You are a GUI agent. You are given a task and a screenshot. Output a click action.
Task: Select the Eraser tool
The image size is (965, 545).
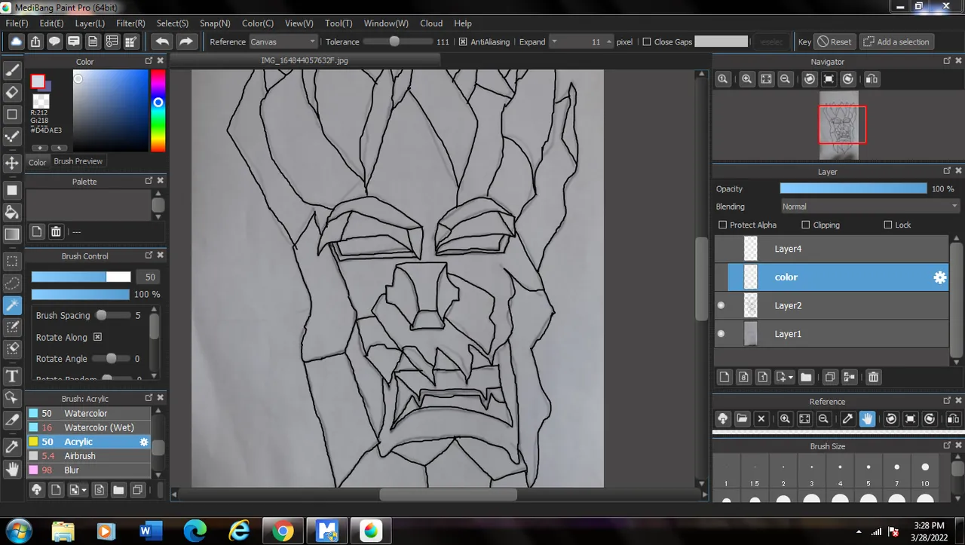[x=12, y=93]
